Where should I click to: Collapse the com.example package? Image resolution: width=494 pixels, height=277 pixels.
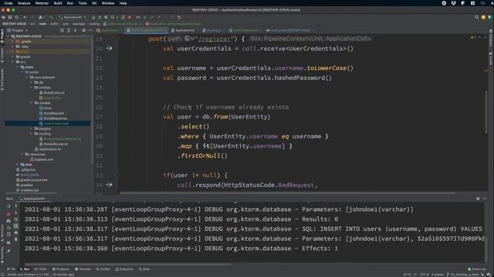coord(26,77)
